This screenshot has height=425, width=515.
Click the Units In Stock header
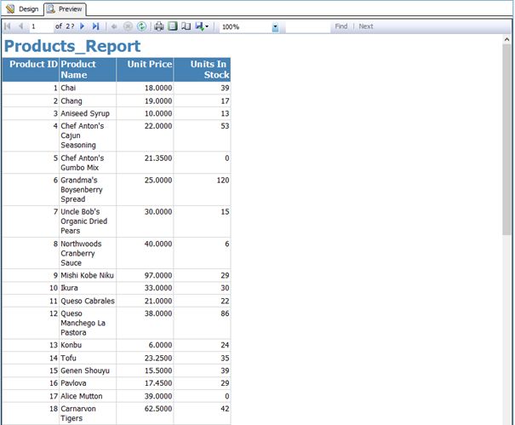[x=202, y=70]
